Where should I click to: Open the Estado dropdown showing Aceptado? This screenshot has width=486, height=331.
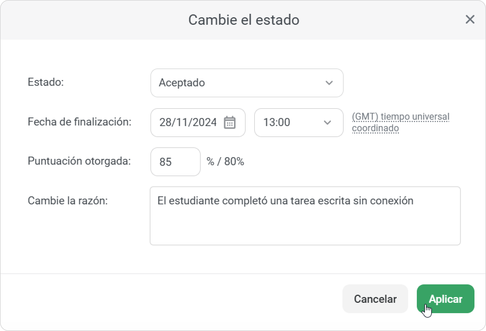coord(247,83)
